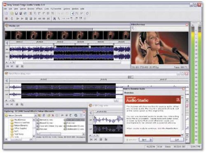Click the Save toolbar icon
206x153 pixels.
16,14
